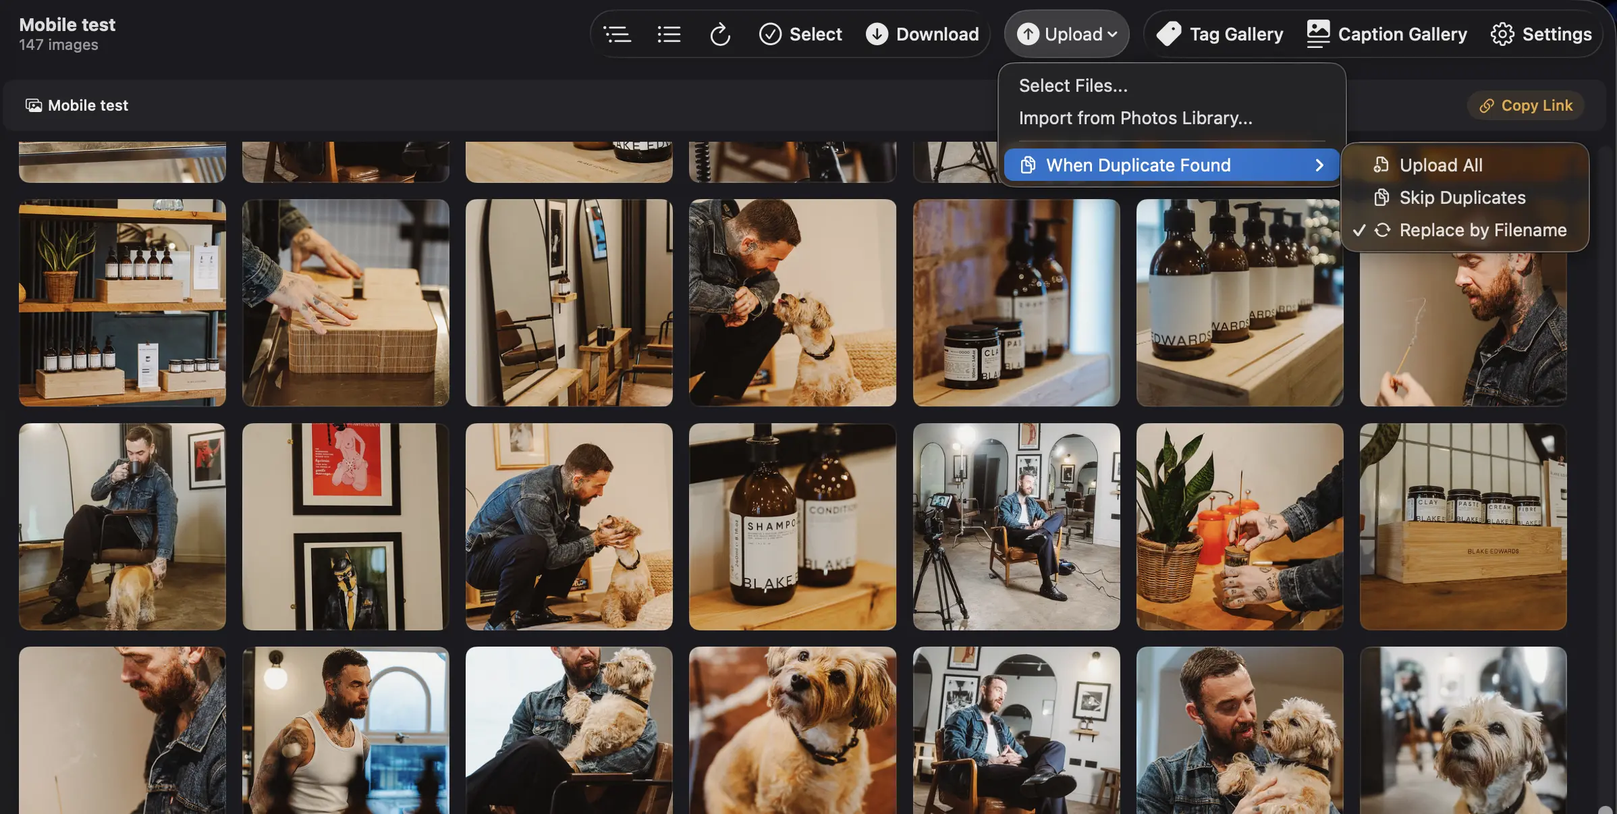Click the Caption Gallery image icon

1317,34
